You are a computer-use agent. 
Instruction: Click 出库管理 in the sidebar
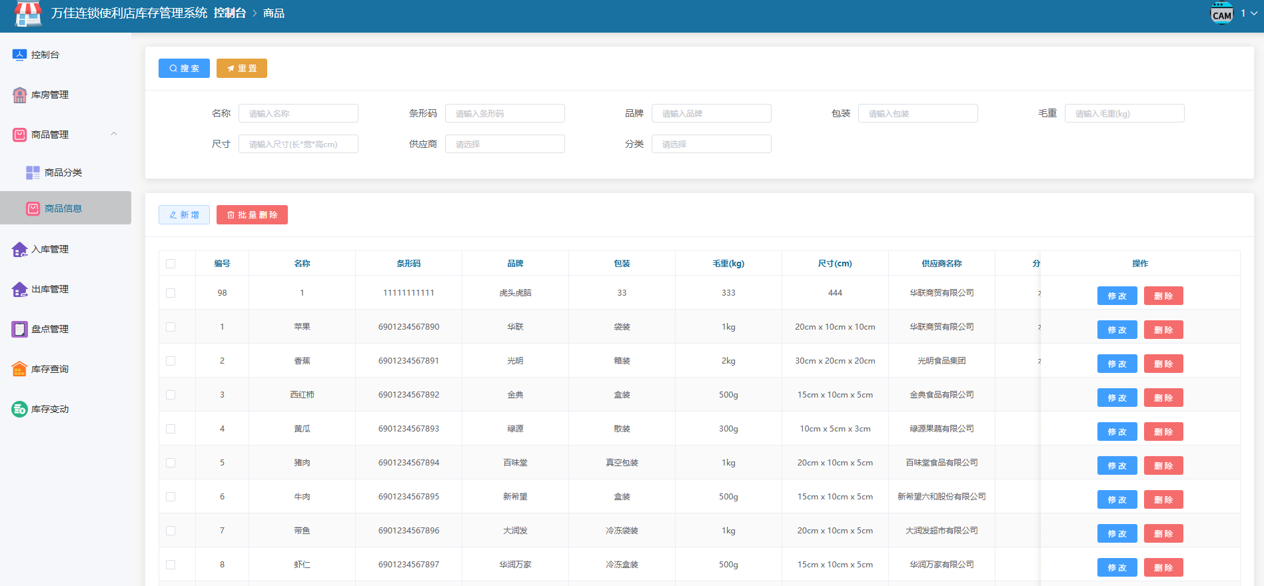click(65, 289)
